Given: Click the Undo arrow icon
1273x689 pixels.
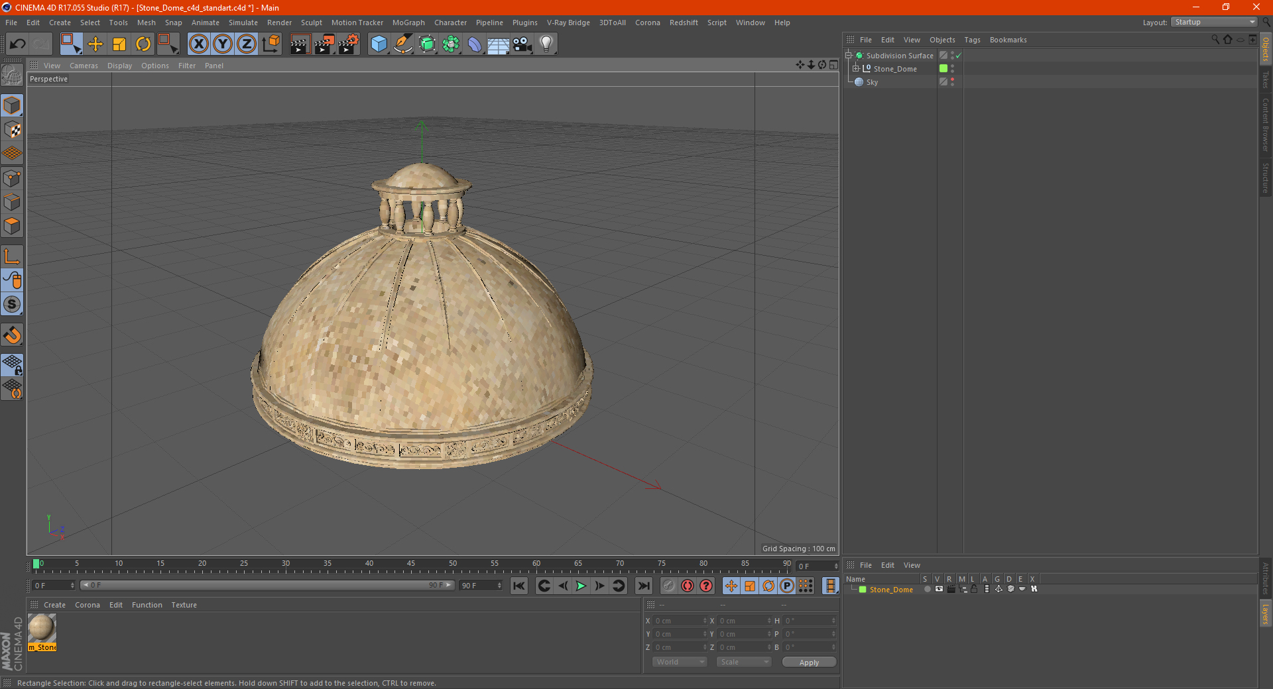Looking at the screenshot, I should (18, 44).
